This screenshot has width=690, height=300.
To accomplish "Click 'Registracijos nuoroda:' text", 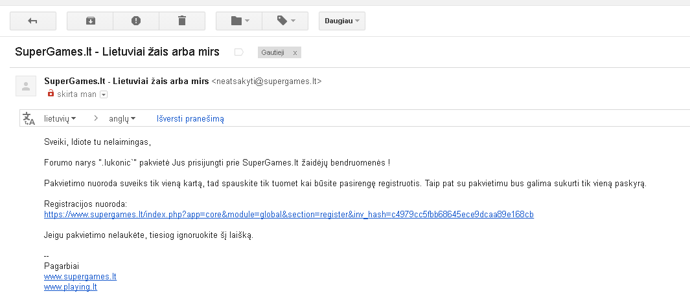I will pos(86,204).
